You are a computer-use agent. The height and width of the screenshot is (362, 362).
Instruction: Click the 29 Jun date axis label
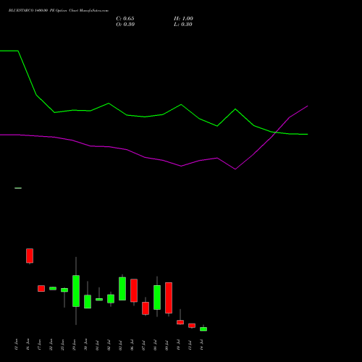(x=74, y=345)
